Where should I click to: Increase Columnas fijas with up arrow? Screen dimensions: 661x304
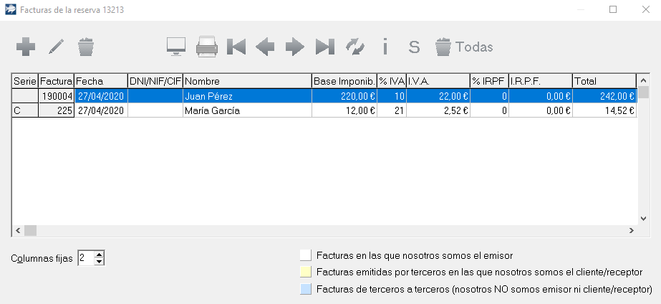(100, 255)
